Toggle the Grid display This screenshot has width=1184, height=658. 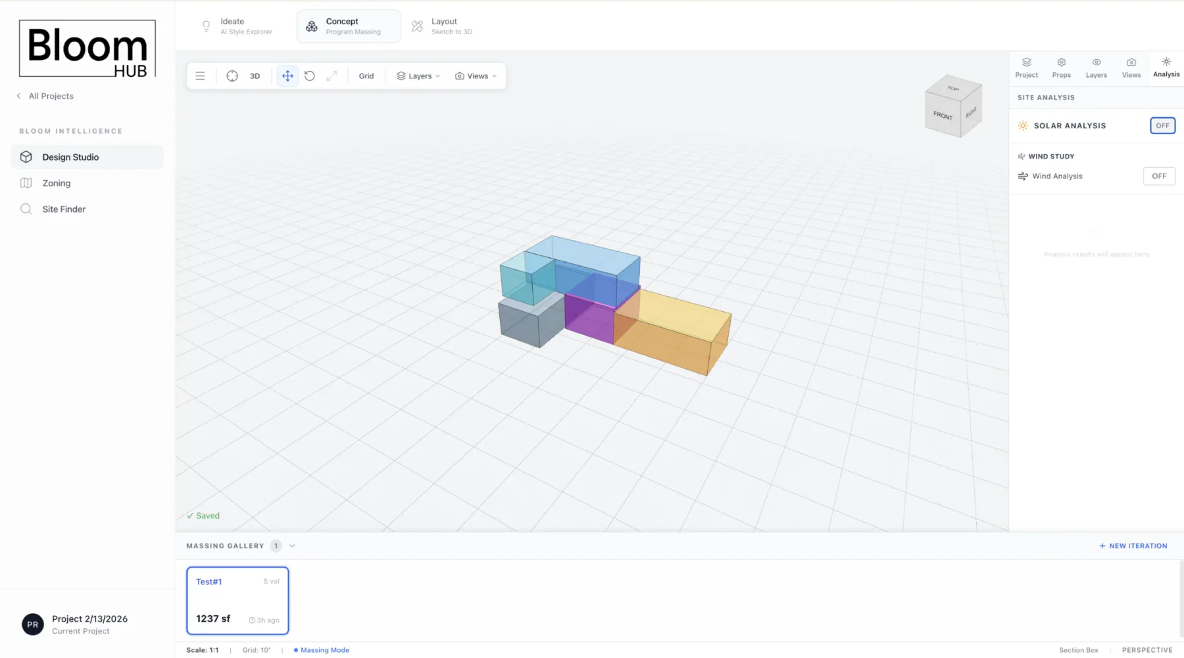(x=366, y=76)
